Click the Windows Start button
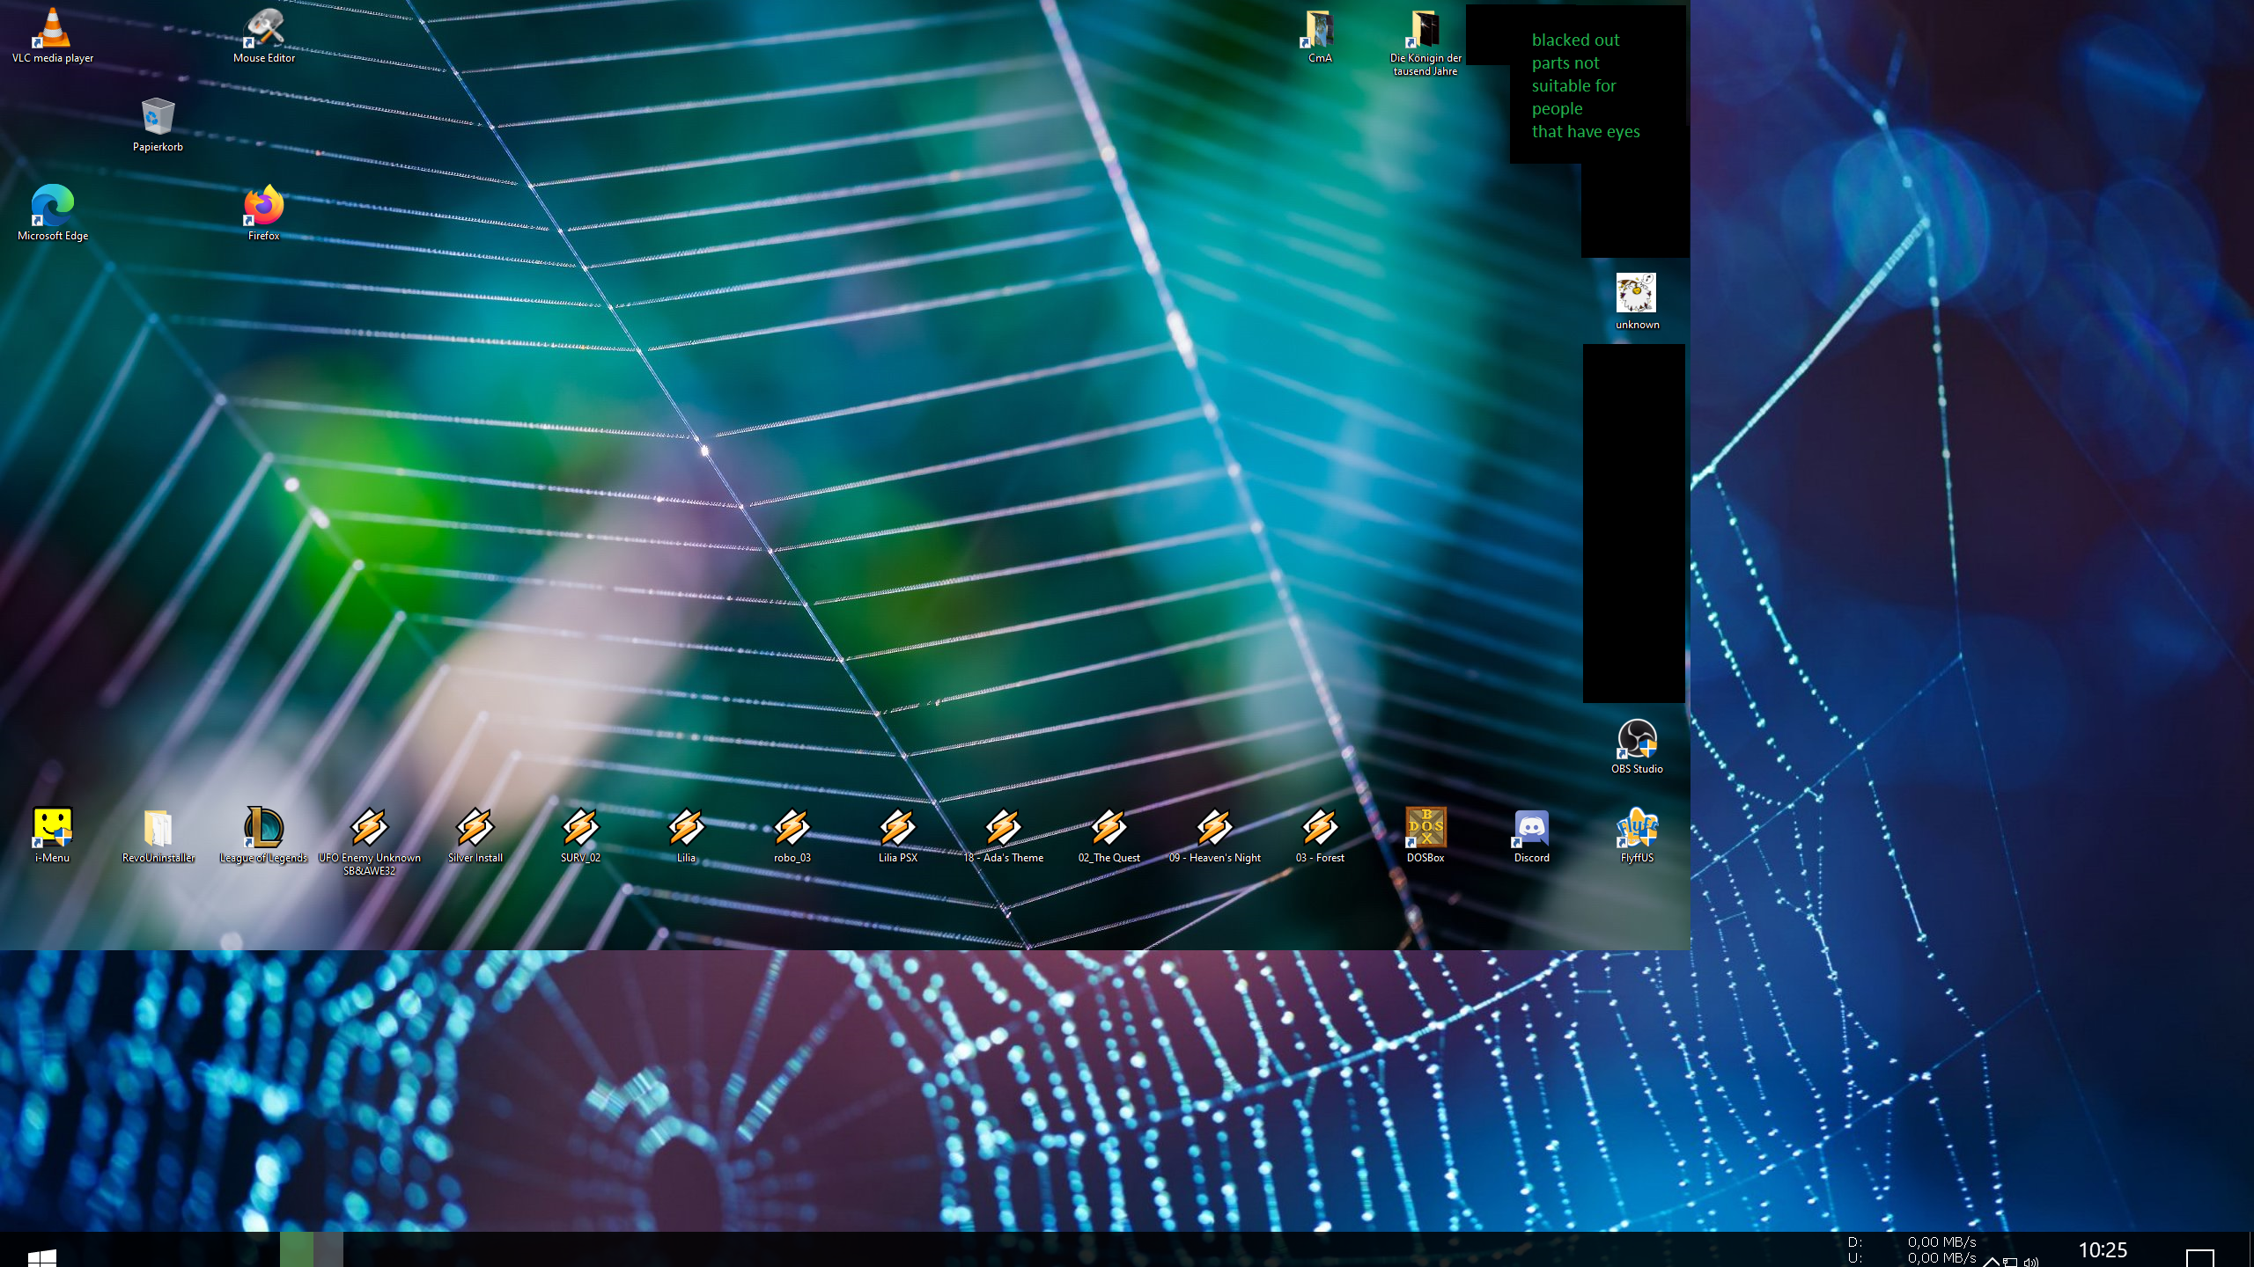 point(41,1256)
